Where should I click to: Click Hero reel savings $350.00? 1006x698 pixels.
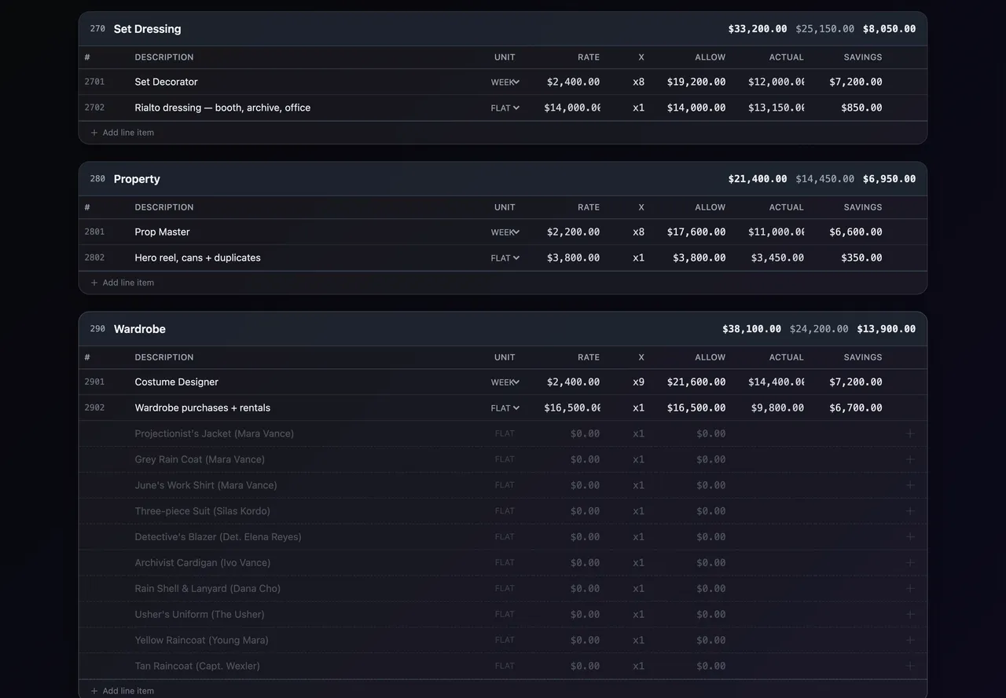pos(861,258)
